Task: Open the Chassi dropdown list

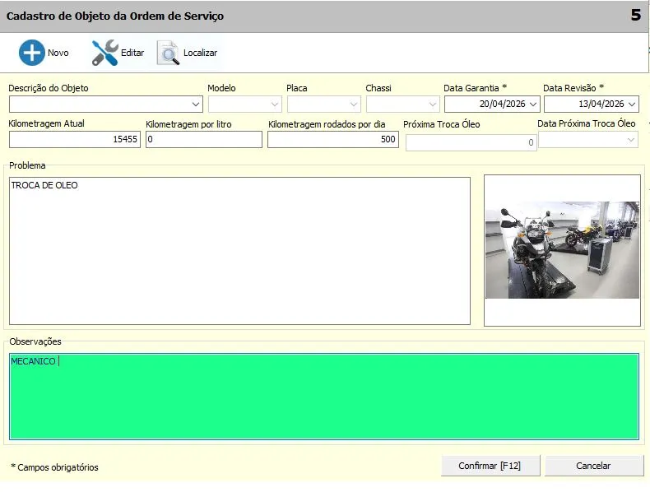Action: click(432, 104)
